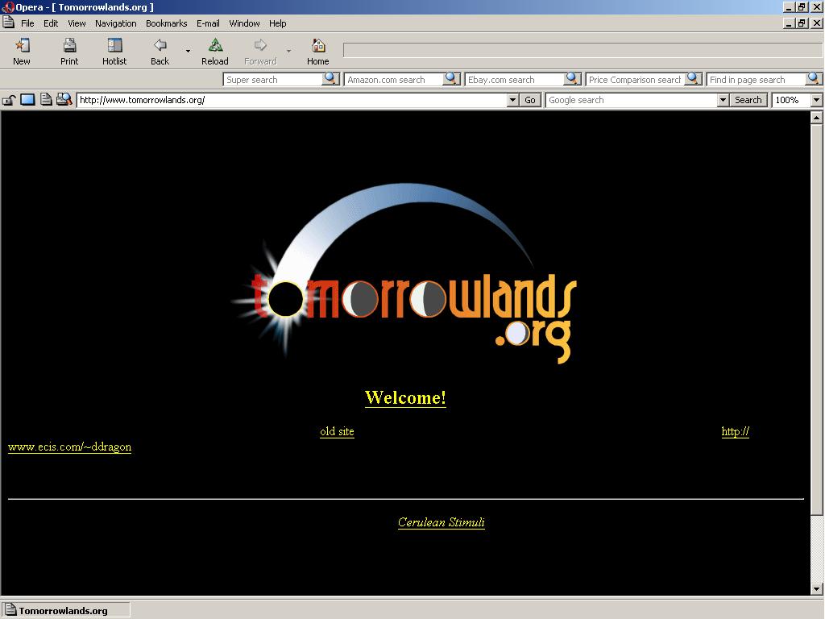Click the New page toolbar icon

pos(22,51)
